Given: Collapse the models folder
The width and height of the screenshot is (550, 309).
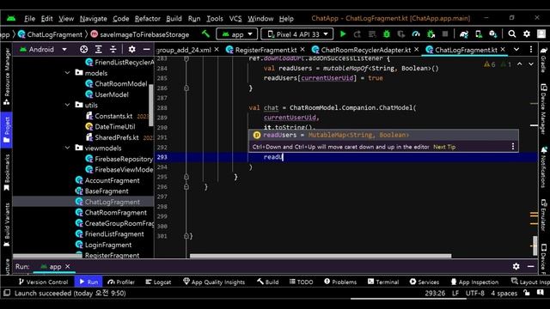Looking at the screenshot, I should (x=68, y=73).
